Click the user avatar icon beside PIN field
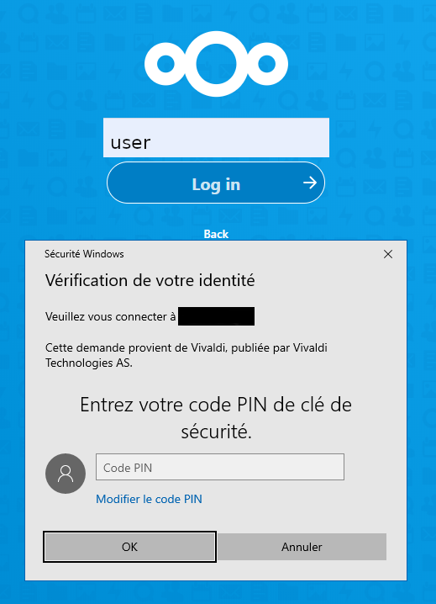Screen dimensions: 436x604 click(66, 474)
